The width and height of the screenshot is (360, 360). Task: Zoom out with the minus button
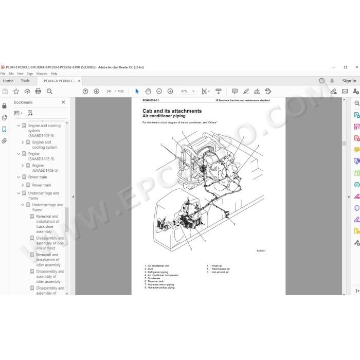click(x=159, y=92)
